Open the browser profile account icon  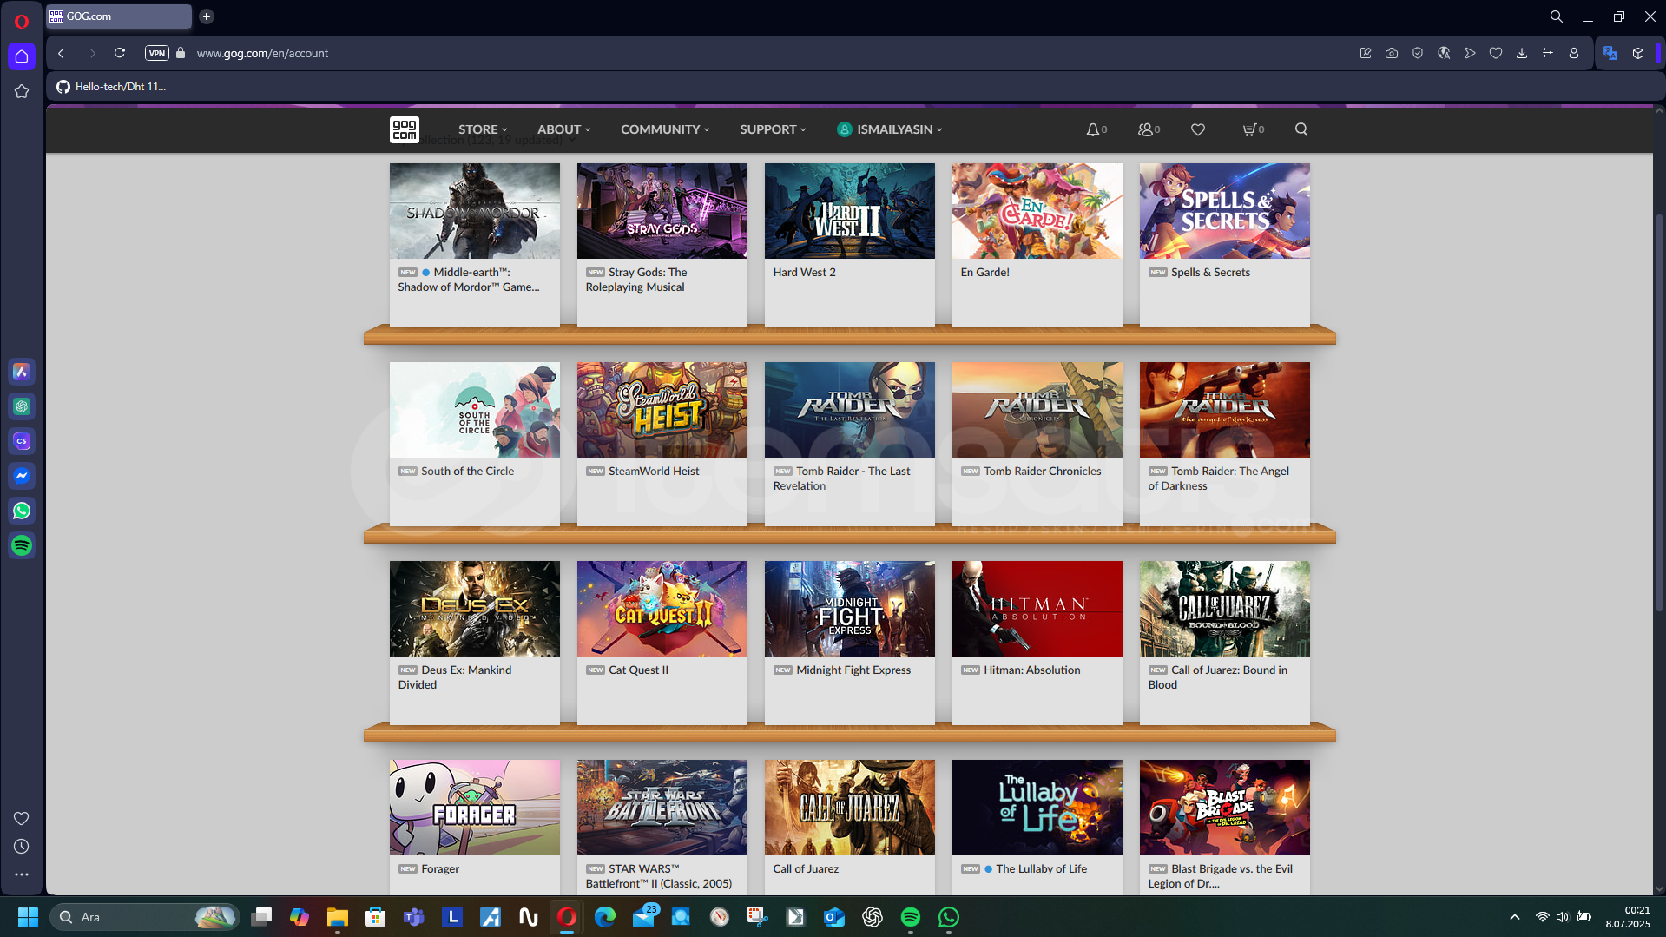[1574, 53]
